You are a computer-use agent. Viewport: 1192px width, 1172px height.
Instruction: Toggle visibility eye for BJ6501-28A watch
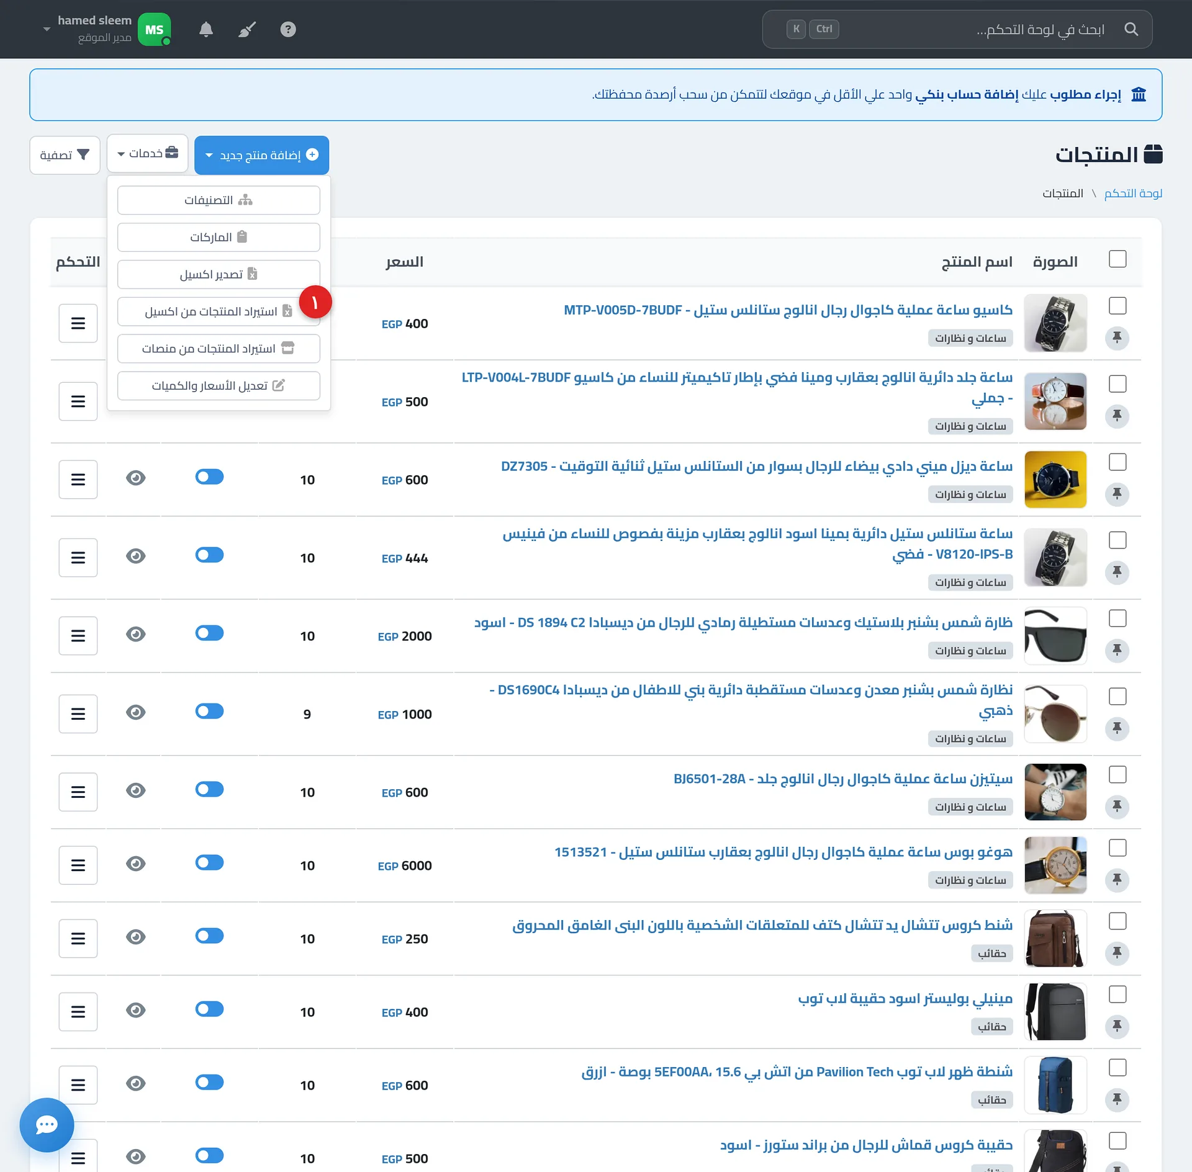click(x=136, y=790)
